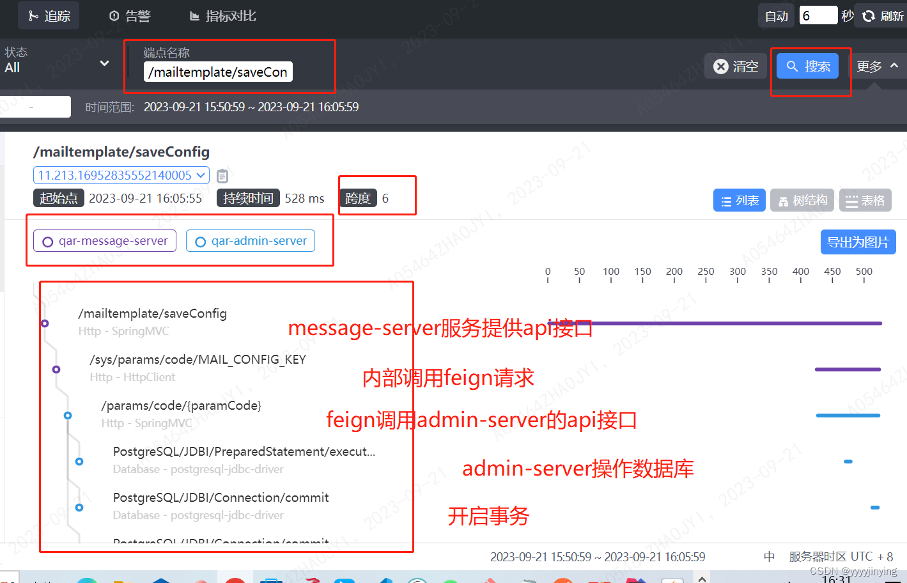This screenshot has width=907, height=583.
Task: Switch to 列表 list view
Action: [740, 200]
